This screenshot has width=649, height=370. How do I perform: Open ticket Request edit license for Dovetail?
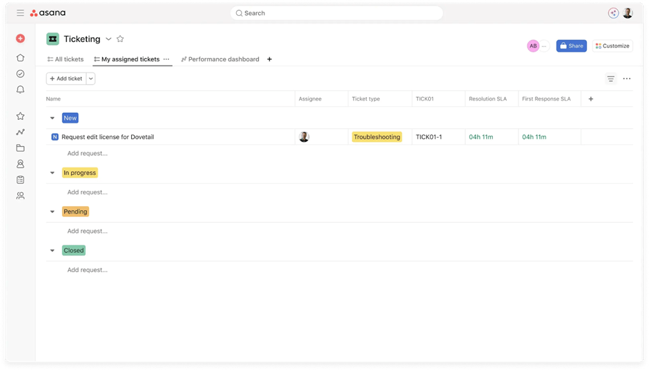coord(108,136)
